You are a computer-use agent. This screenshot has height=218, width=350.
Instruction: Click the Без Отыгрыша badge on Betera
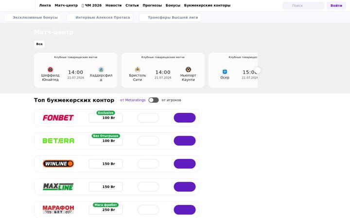point(106,136)
